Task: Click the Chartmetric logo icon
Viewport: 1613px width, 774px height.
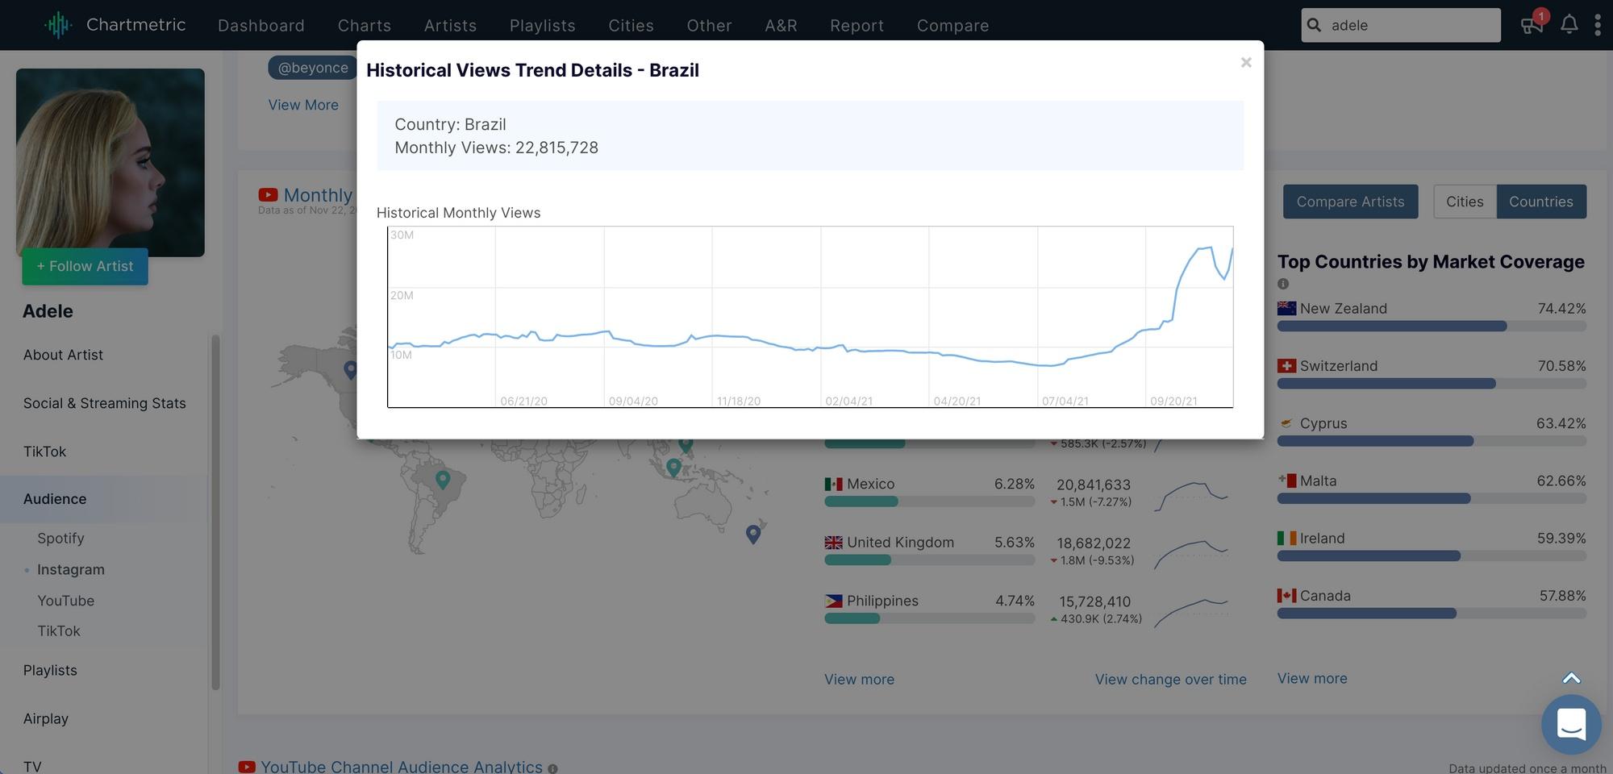Action: coord(58,25)
